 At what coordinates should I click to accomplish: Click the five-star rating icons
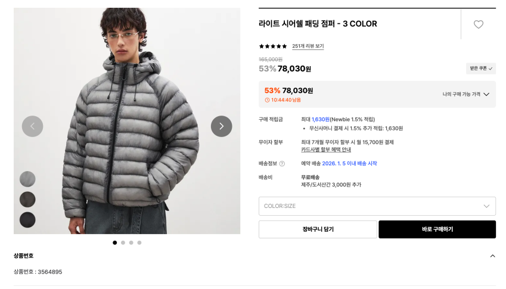pyautogui.click(x=273, y=46)
